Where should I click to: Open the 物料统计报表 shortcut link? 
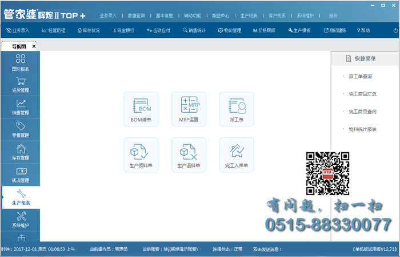[x=362, y=129]
